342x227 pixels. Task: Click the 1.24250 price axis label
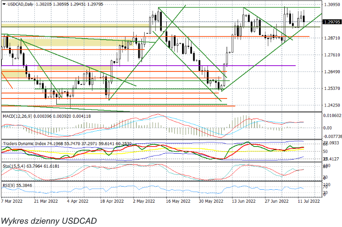pos(331,105)
